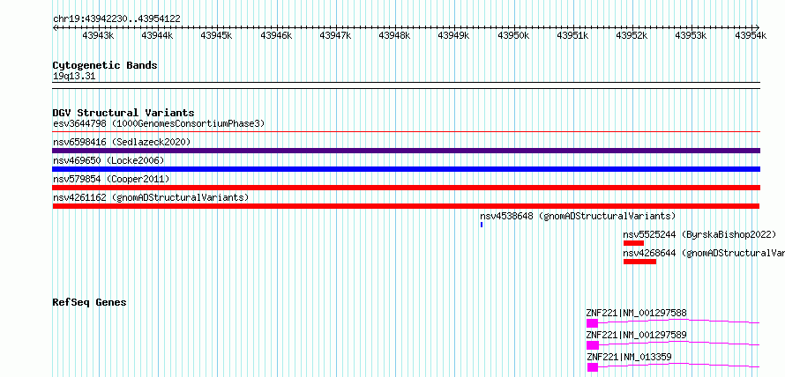The height and width of the screenshot is (377, 785).
Task: Open the nsv4538648 gnomAD variant label
Action: [578, 216]
